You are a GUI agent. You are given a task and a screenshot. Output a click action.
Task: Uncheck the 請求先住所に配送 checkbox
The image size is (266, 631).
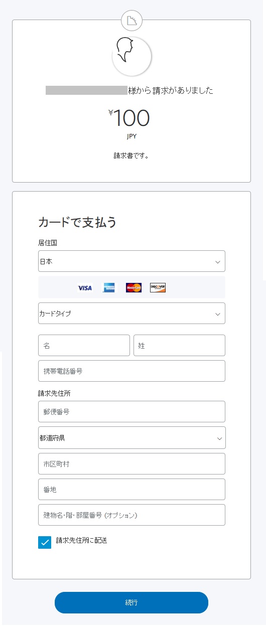point(45,542)
